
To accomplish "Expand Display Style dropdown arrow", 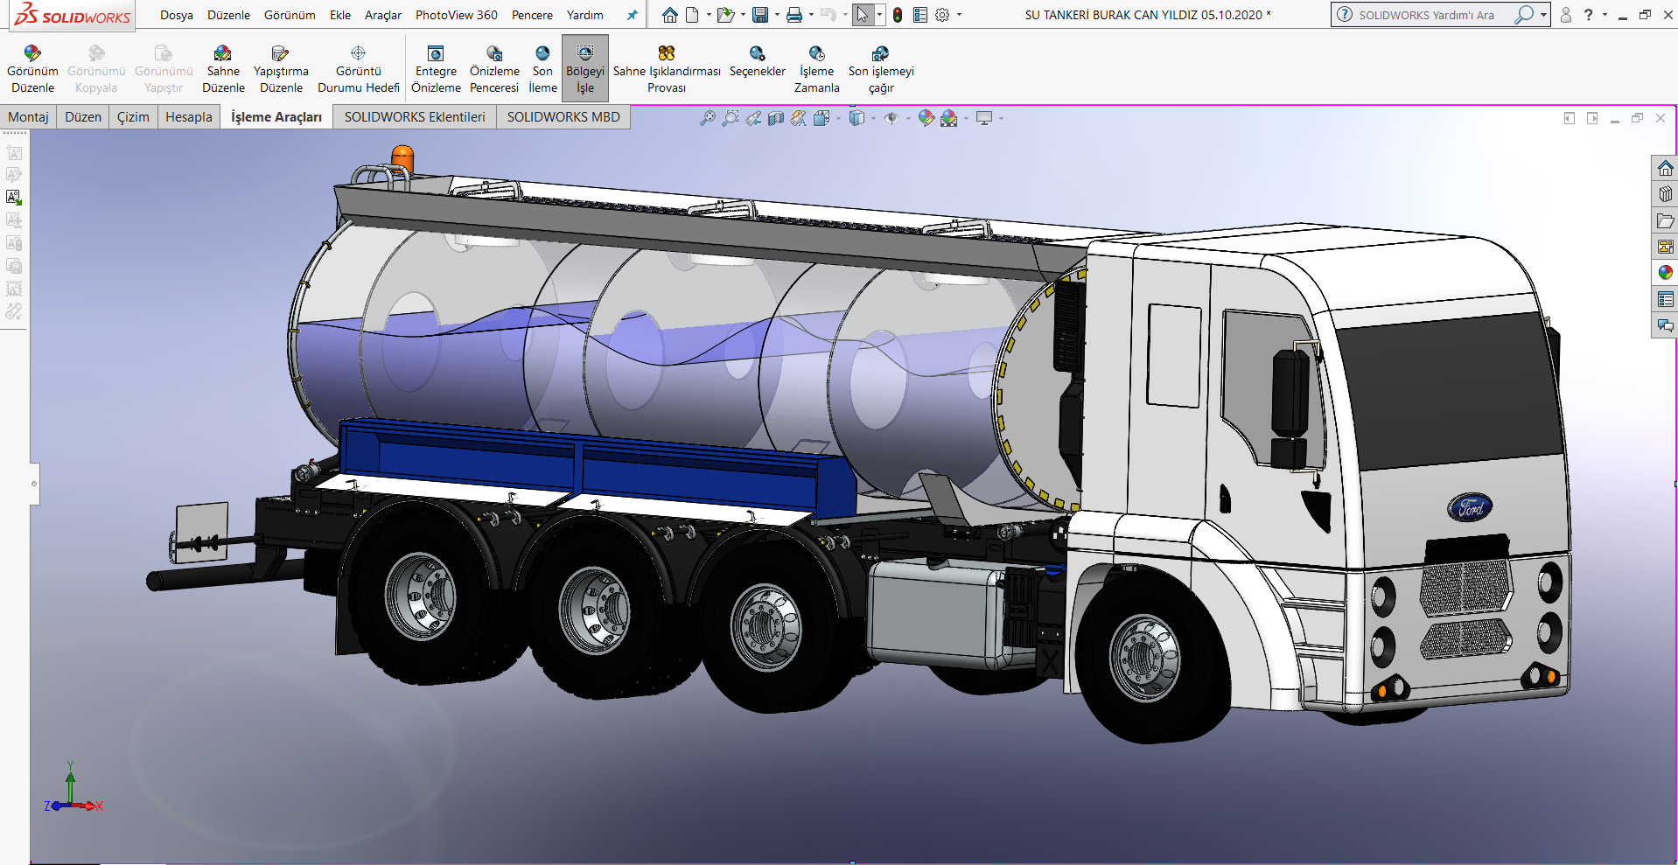I will [x=873, y=118].
